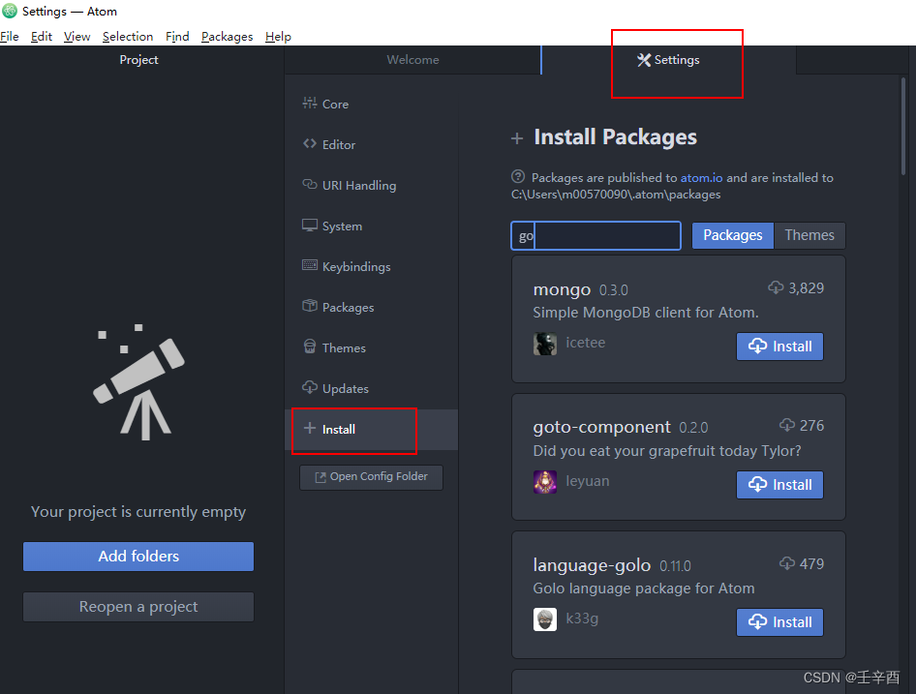Open the Selection menu
The image size is (916, 694).
127,36
